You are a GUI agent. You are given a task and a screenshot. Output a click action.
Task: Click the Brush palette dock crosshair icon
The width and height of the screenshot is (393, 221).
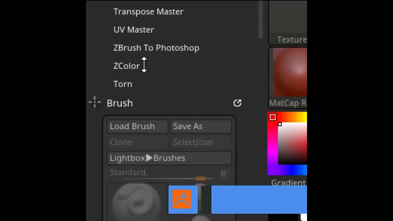[95, 103]
